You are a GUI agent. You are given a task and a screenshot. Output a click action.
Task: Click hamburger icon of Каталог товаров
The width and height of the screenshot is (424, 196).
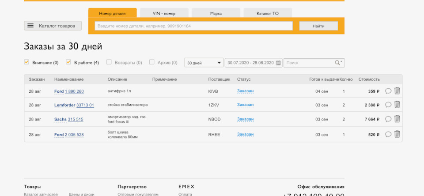(x=30, y=26)
